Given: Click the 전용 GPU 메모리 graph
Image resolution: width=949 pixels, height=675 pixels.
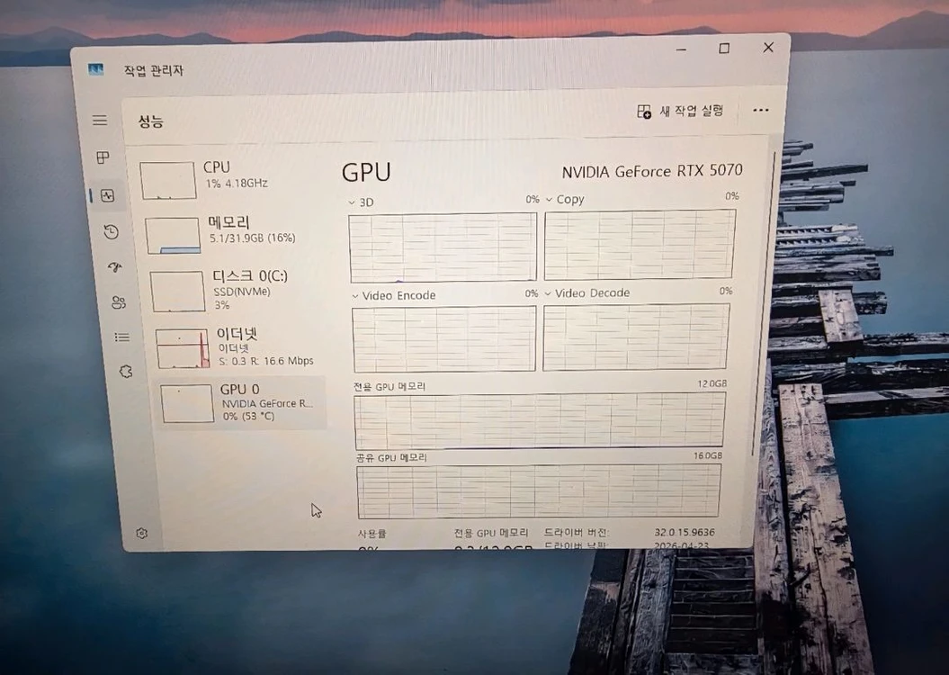Looking at the screenshot, I should (539, 420).
